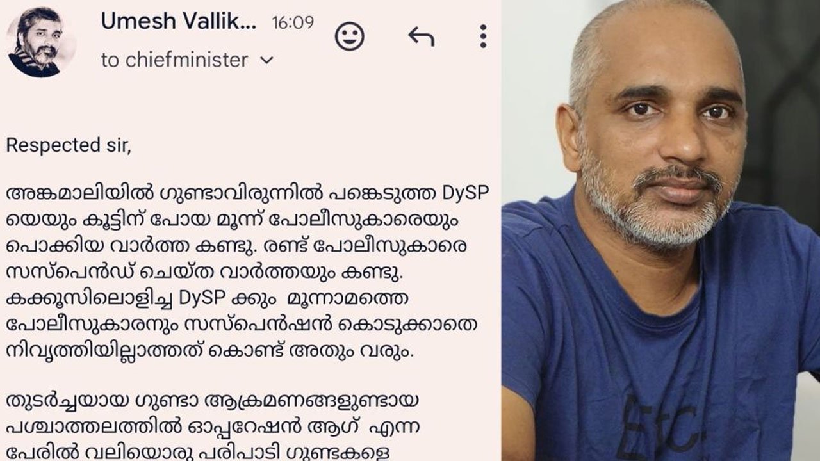Reply using the curved arrow icon
Image resolution: width=820 pixels, height=461 pixels.
(421, 36)
